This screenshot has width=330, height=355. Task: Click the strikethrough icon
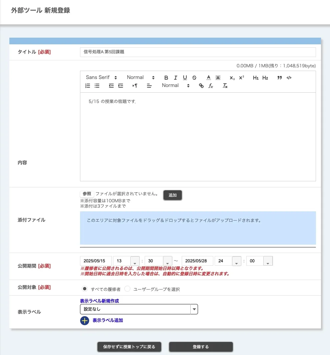[x=194, y=78]
